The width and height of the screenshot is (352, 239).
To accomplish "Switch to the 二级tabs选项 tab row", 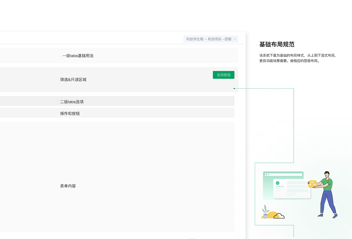I will click(x=72, y=102).
